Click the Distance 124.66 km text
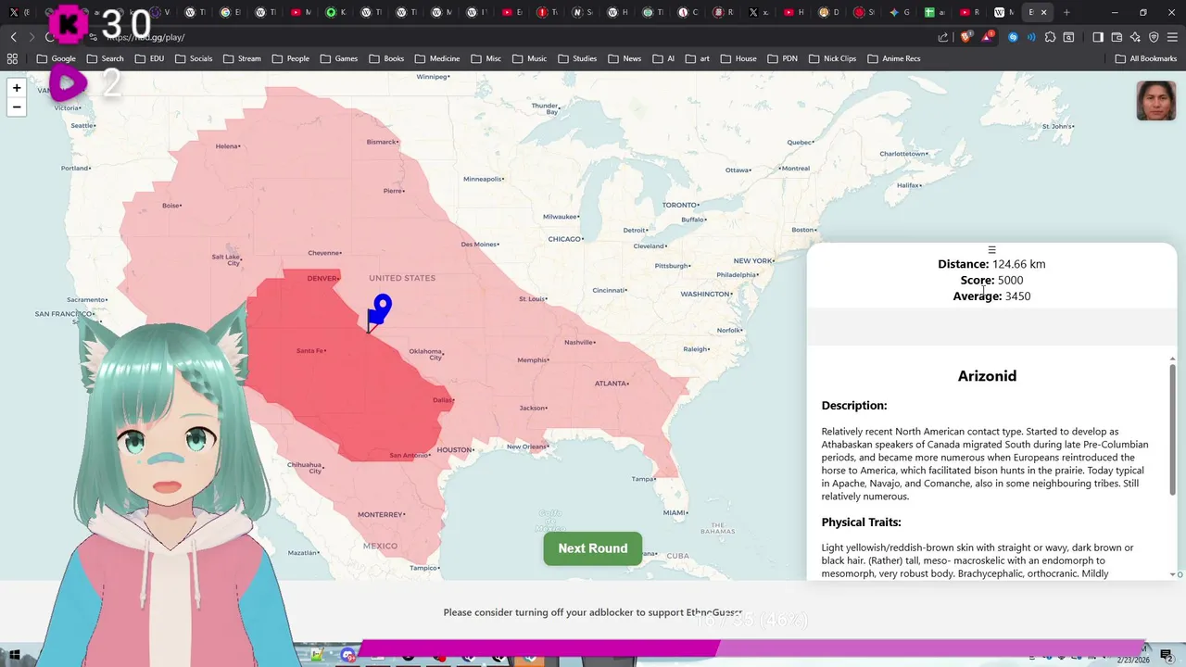This screenshot has width=1186, height=667. tap(991, 264)
